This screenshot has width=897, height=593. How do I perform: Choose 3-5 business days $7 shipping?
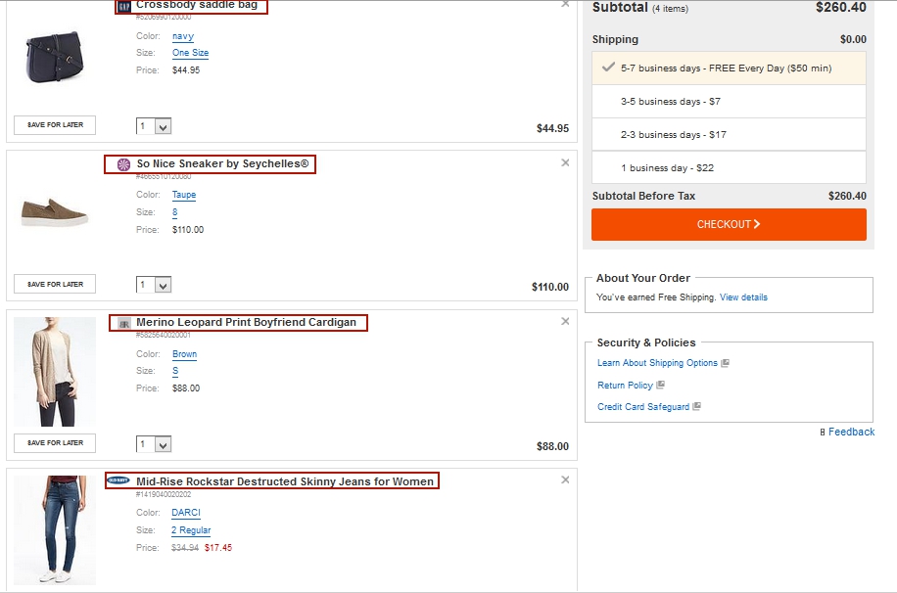[x=729, y=102]
